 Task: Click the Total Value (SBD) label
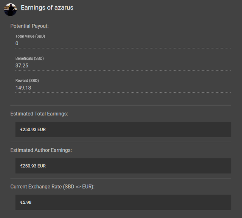coord(30,36)
